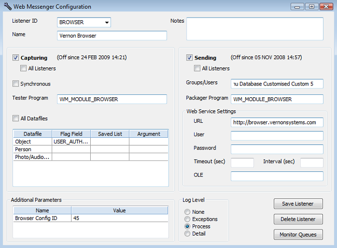Select the Detail log level
Viewport: 337px width, 248px height.
[x=187, y=234]
